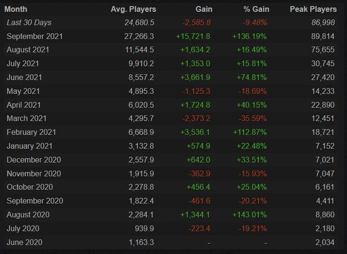347x254 pixels.
Task: Select the Last 30 Days row label
Action: coord(29,23)
